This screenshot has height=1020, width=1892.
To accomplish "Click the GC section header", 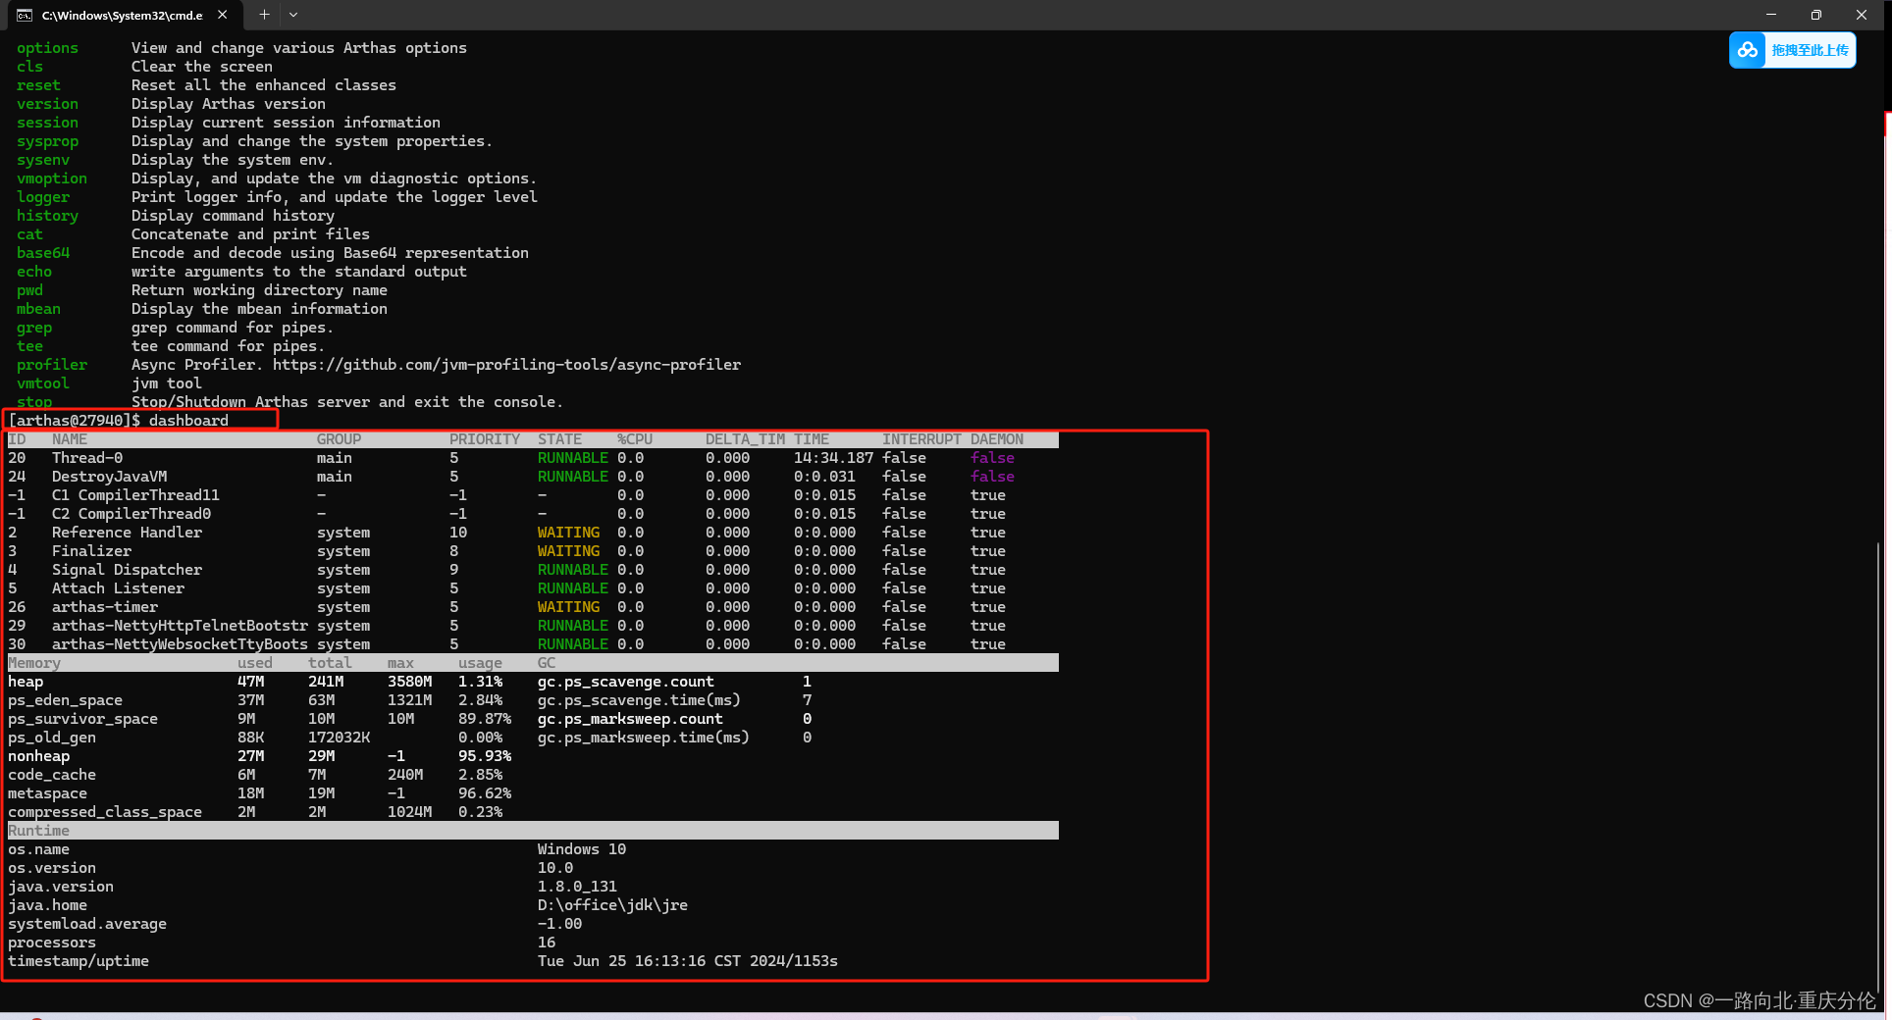I will (x=547, y=663).
